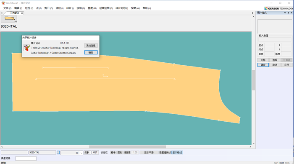Click 确定 in the About dialog

[91, 52]
